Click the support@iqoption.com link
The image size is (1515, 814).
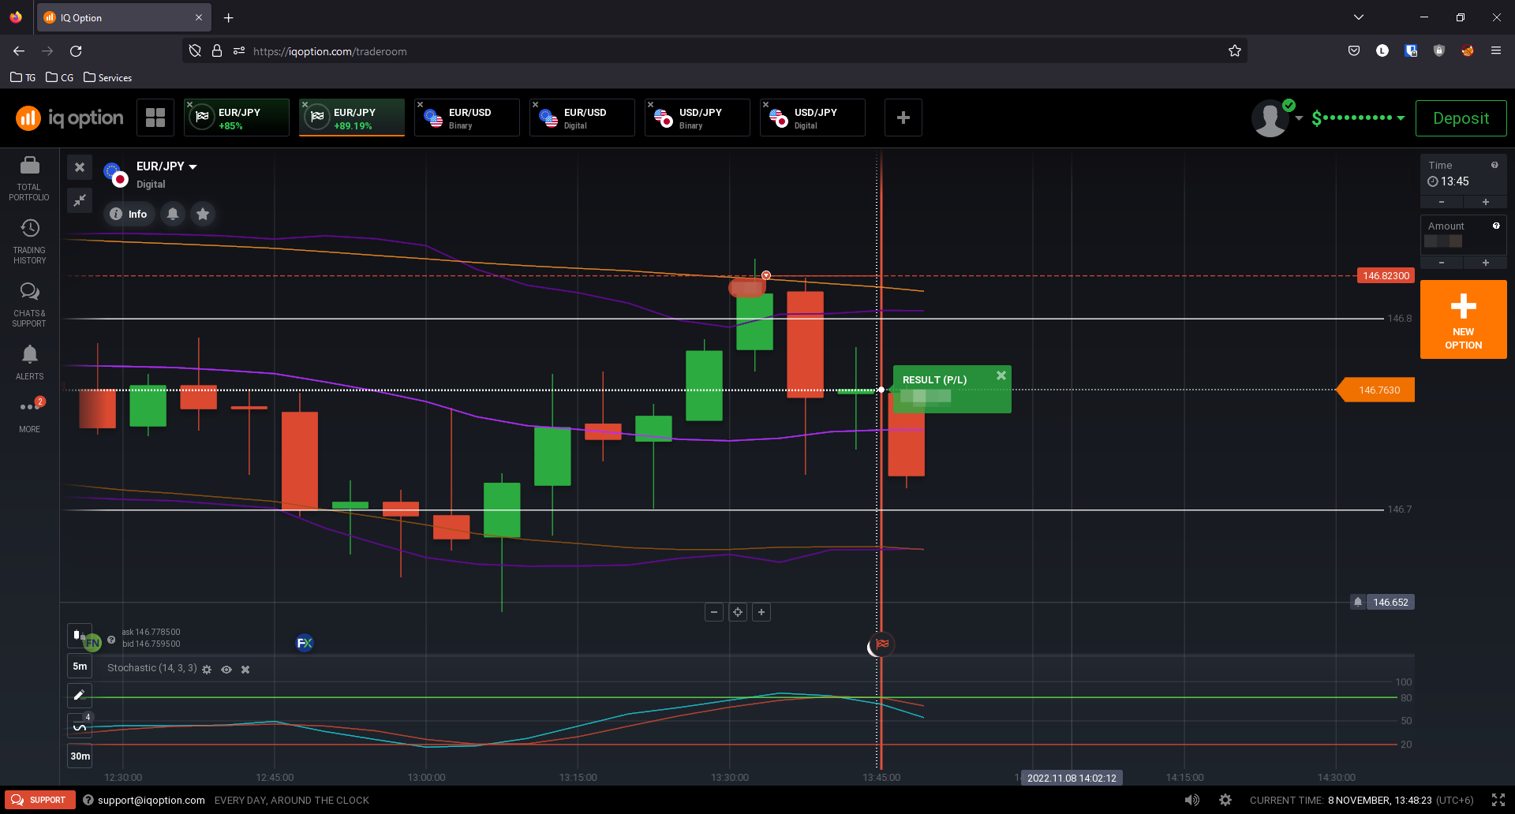click(x=151, y=800)
